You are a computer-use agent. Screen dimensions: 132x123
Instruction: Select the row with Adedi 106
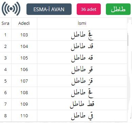click(x=63, y=70)
